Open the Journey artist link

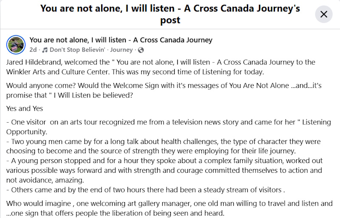point(121,50)
